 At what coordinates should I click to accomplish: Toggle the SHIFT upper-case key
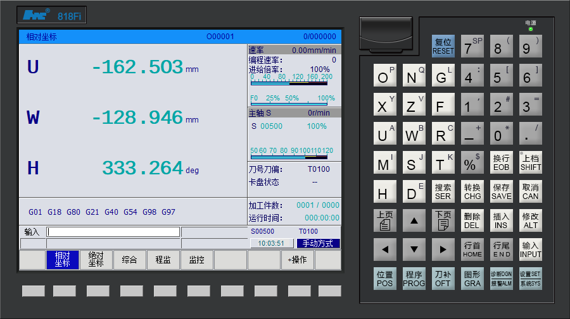pyautogui.click(x=530, y=163)
